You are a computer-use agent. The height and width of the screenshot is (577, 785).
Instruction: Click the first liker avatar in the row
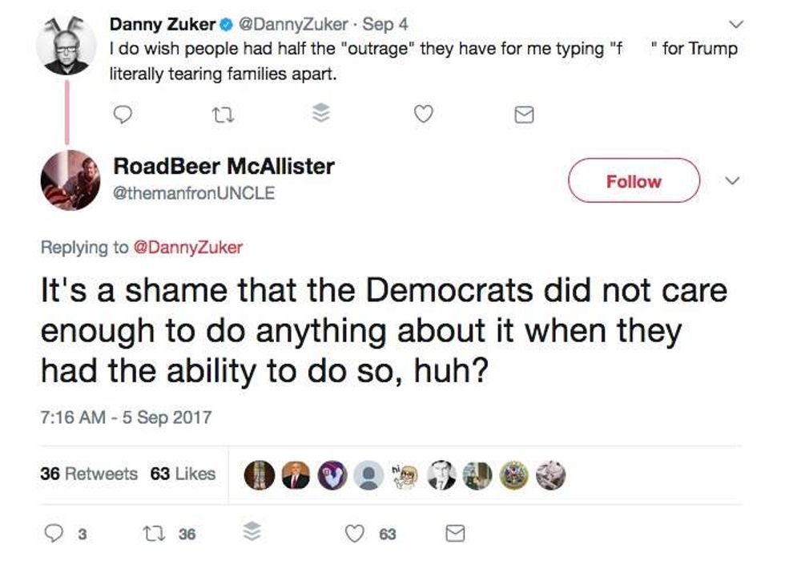260,474
